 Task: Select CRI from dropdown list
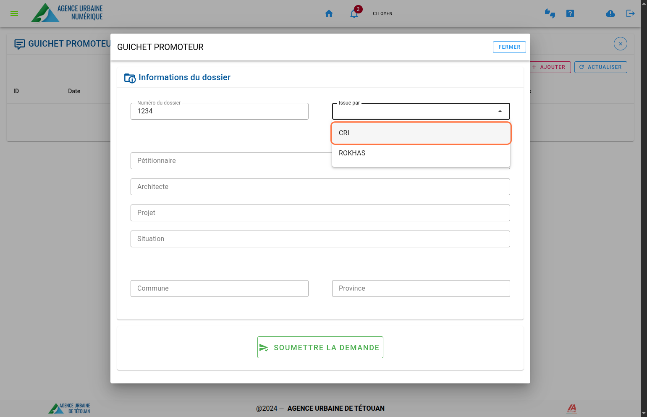click(421, 133)
